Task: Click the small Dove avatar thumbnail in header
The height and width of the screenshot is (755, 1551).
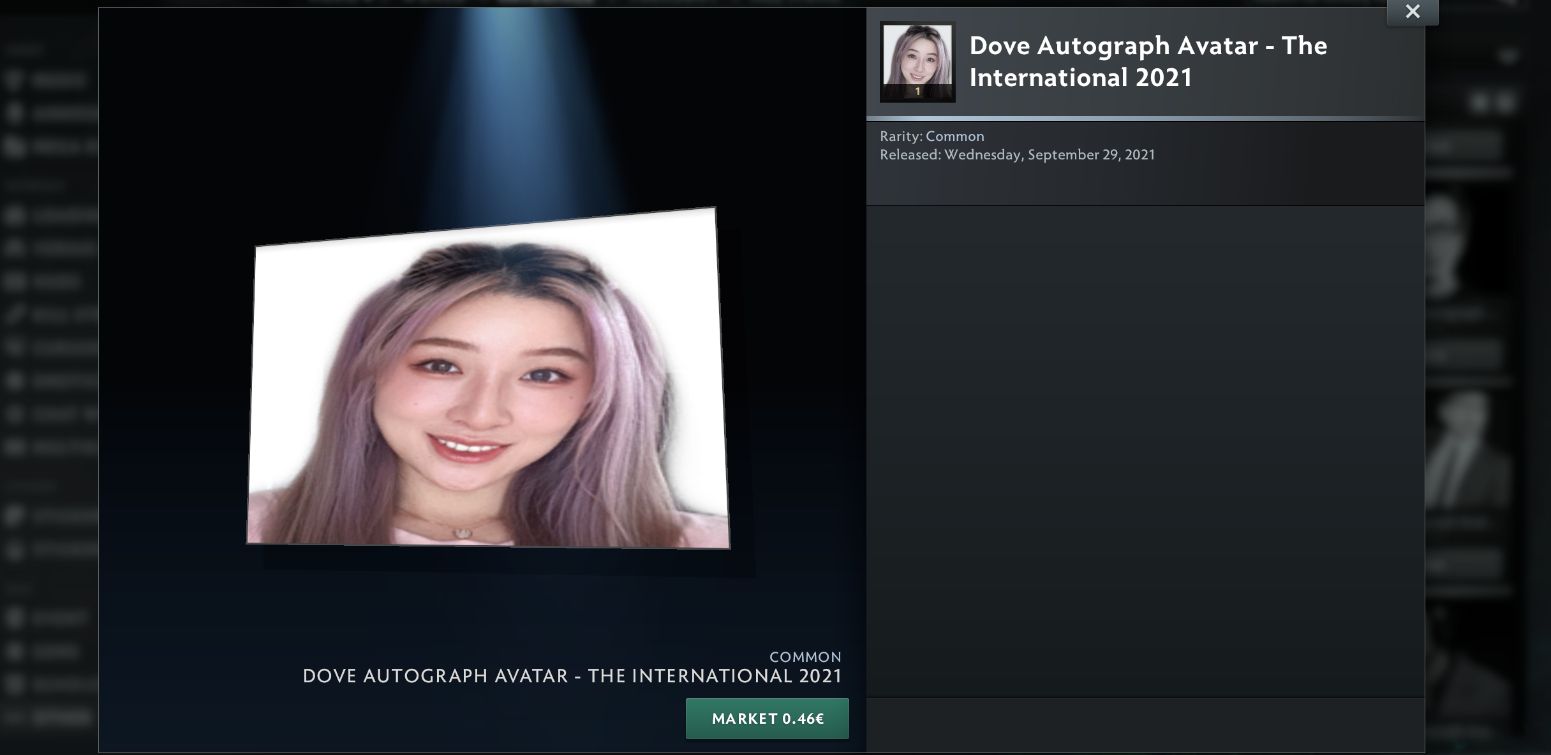Action: [917, 57]
